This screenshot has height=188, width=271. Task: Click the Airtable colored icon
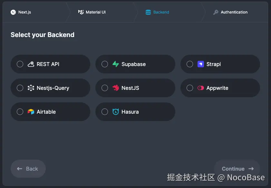(30, 112)
